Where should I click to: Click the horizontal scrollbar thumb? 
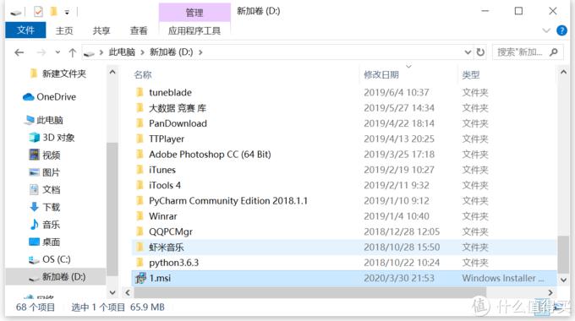[x=310, y=292]
